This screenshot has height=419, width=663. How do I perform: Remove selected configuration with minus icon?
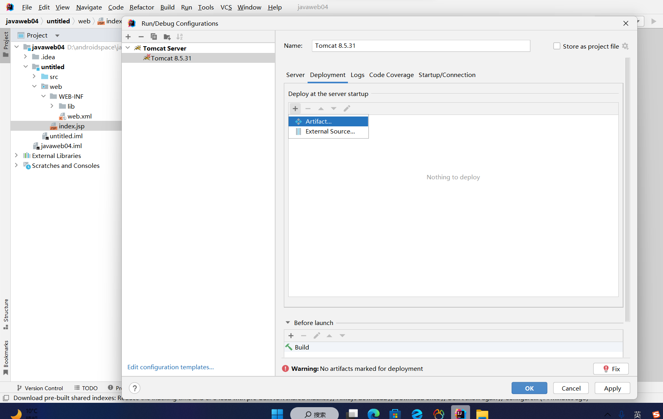[x=141, y=37]
